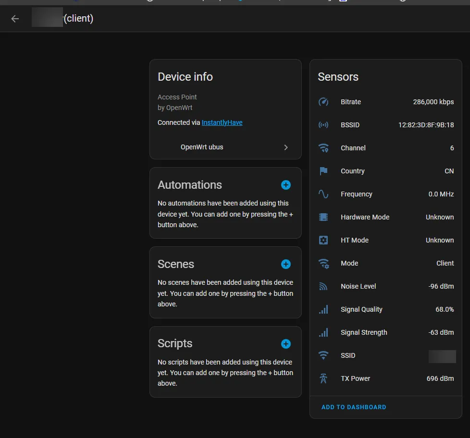Click the Noise Level signal icon
Screen dimensions: 470x438
323,286
